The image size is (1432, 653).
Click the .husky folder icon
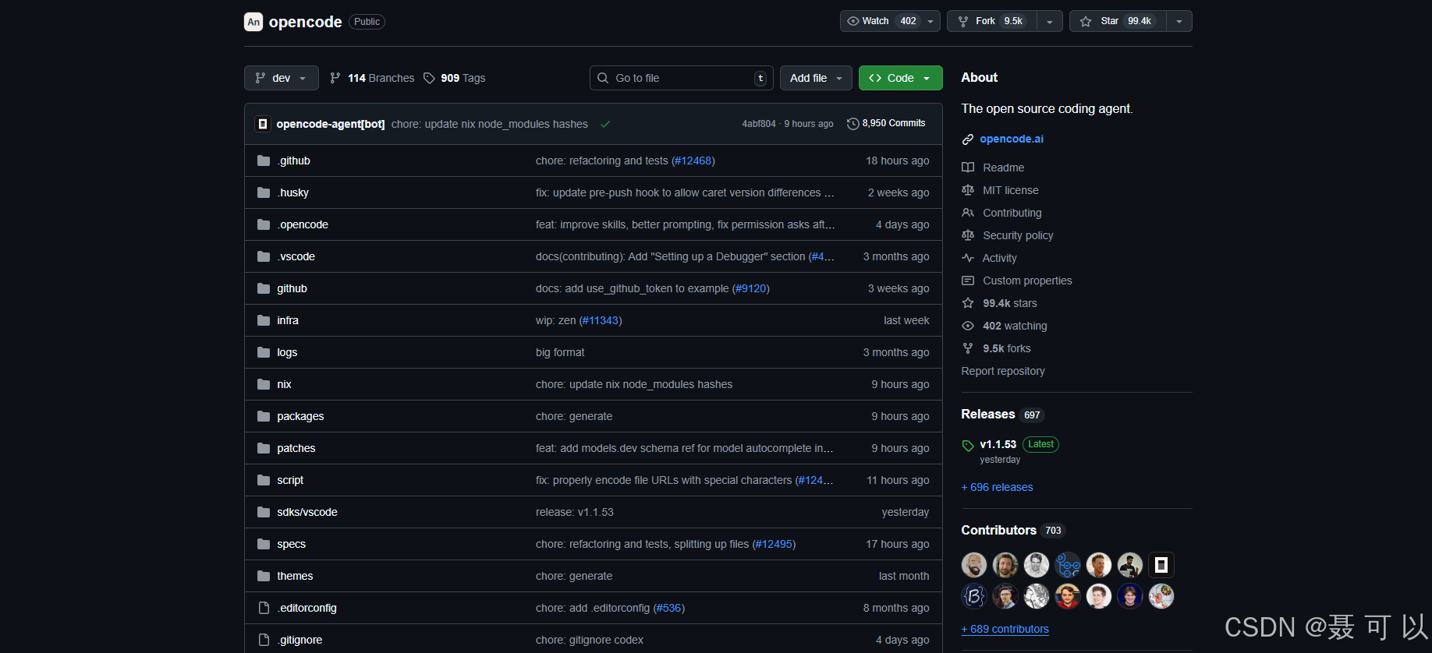264,192
